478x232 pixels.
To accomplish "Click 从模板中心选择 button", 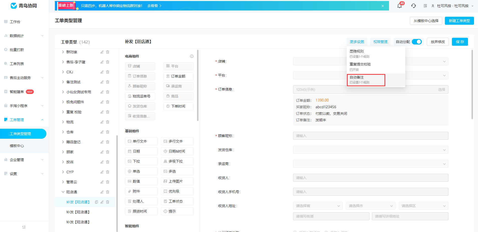I will click(426, 21).
